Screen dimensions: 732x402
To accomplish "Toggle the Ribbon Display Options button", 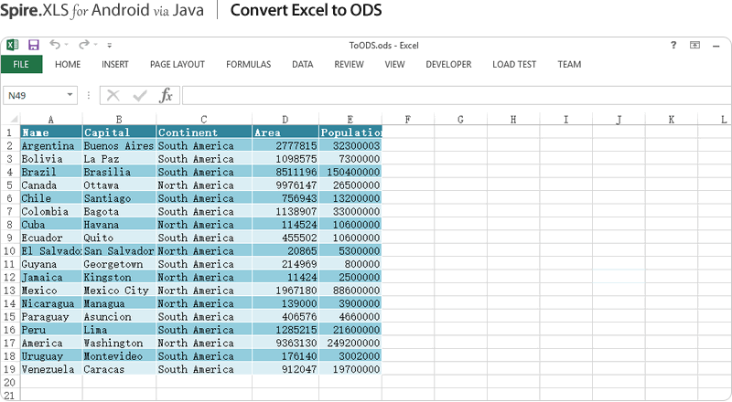I will 694,45.
